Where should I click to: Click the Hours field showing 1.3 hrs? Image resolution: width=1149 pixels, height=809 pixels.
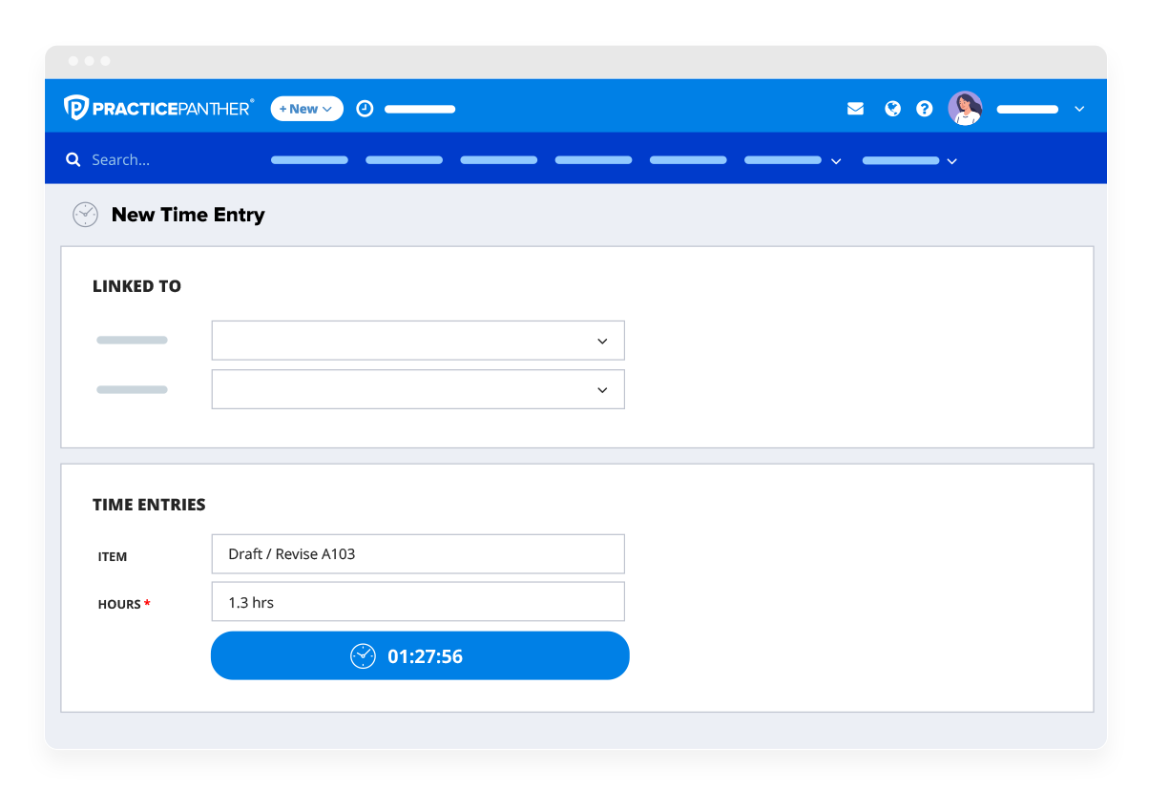coord(418,602)
